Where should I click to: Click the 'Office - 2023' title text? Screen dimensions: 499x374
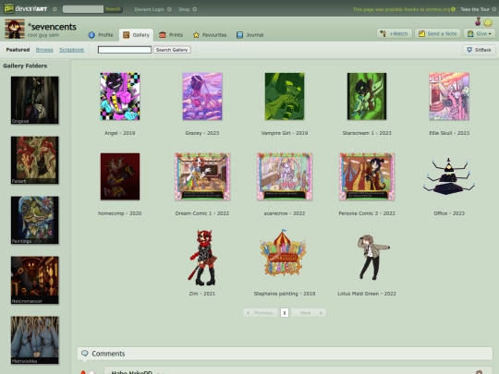[x=449, y=213]
